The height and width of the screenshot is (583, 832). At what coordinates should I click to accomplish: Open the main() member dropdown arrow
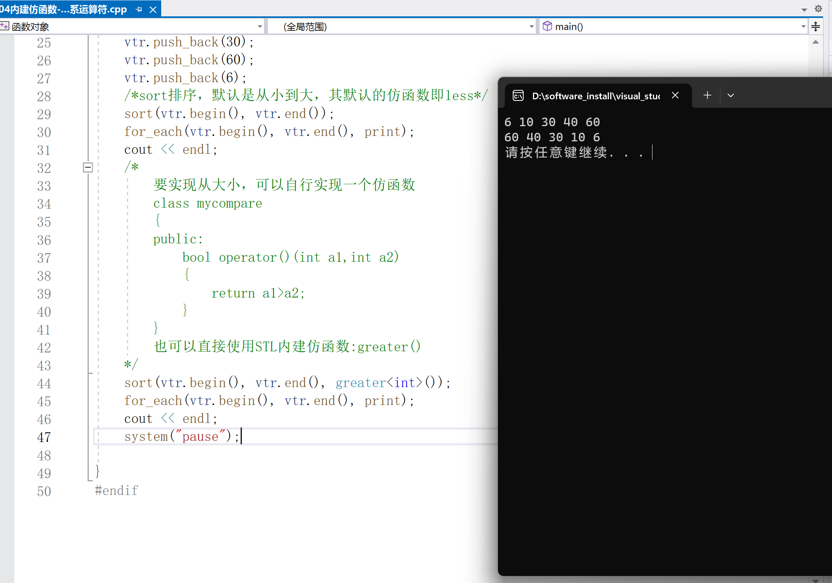[803, 26]
